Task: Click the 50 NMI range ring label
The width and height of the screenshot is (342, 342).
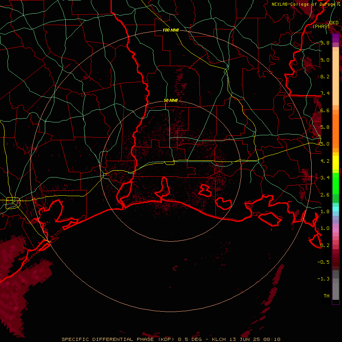Action: 171,101
